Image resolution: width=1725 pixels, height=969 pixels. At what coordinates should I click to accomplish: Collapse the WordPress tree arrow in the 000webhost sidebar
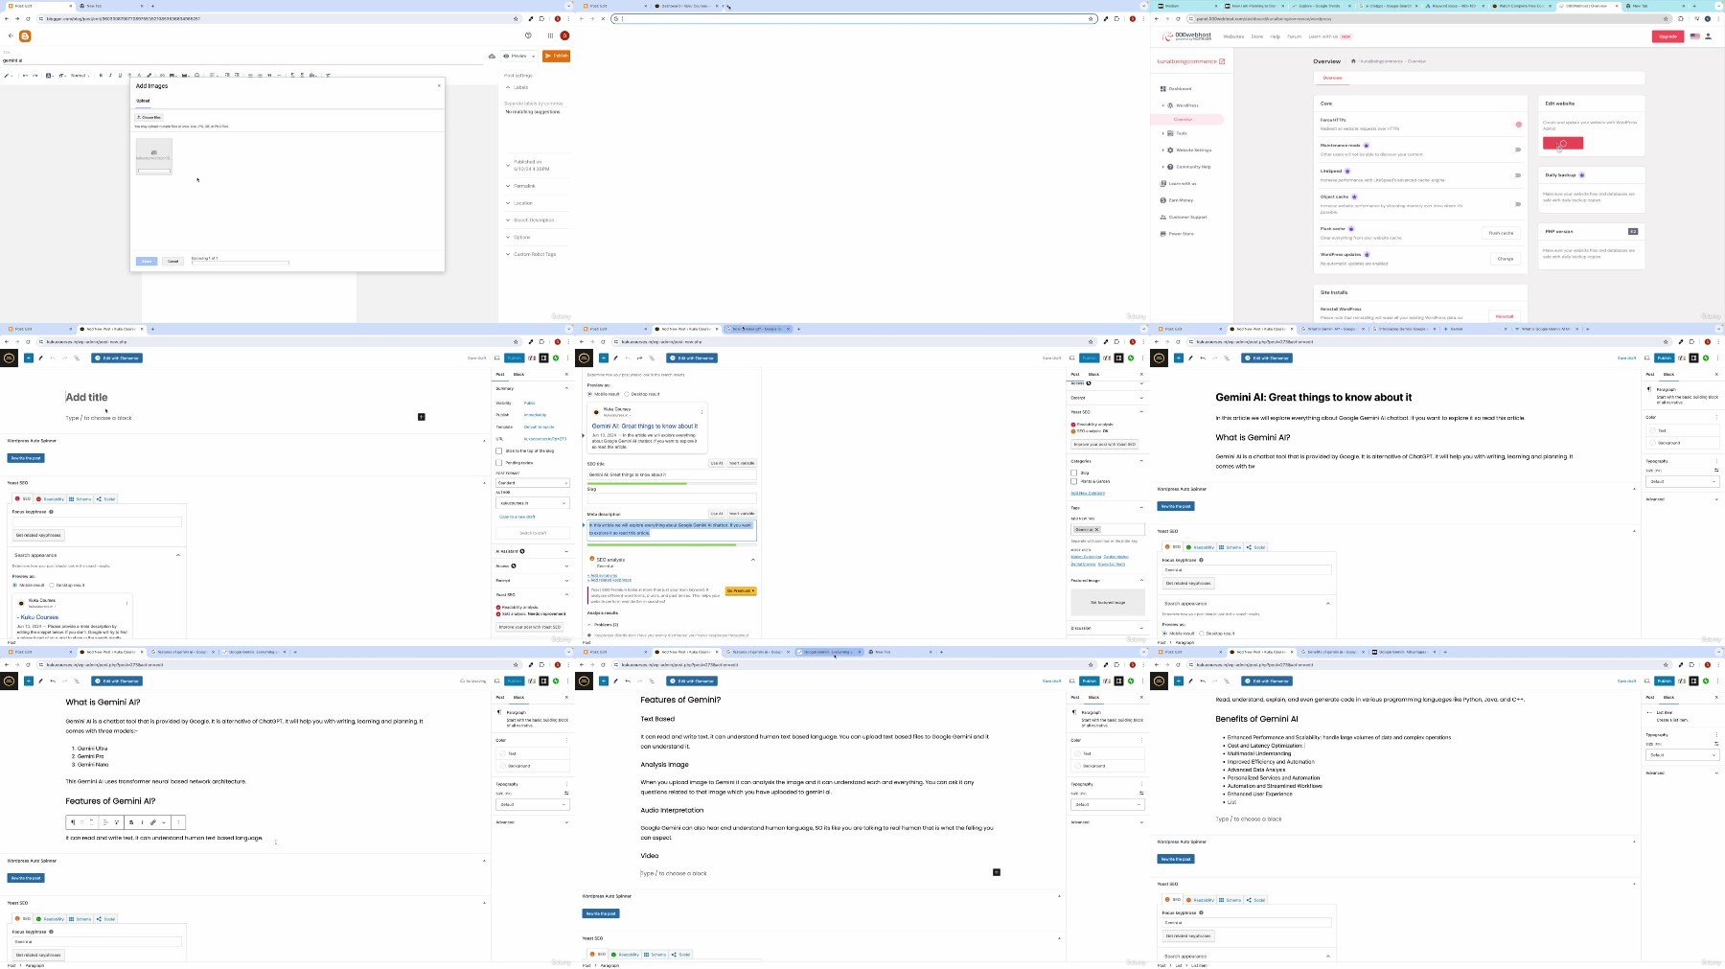tap(1163, 105)
